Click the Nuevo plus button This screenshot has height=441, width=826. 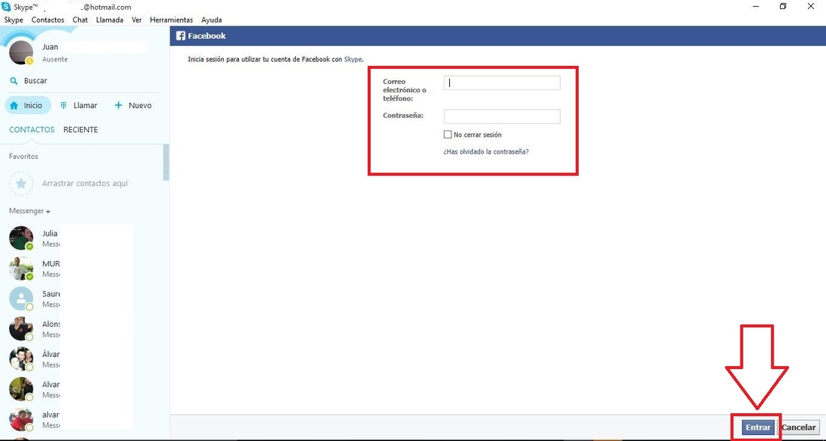click(133, 105)
